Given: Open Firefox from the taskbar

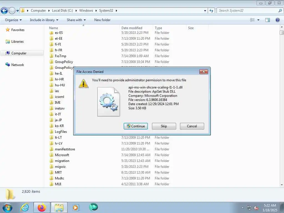Looking at the screenshot, I should click(x=42, y=207).
